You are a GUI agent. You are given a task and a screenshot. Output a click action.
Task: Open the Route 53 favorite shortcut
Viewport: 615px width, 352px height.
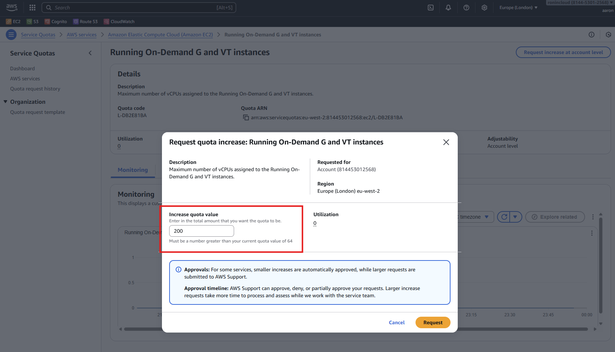tap(85, 22)
